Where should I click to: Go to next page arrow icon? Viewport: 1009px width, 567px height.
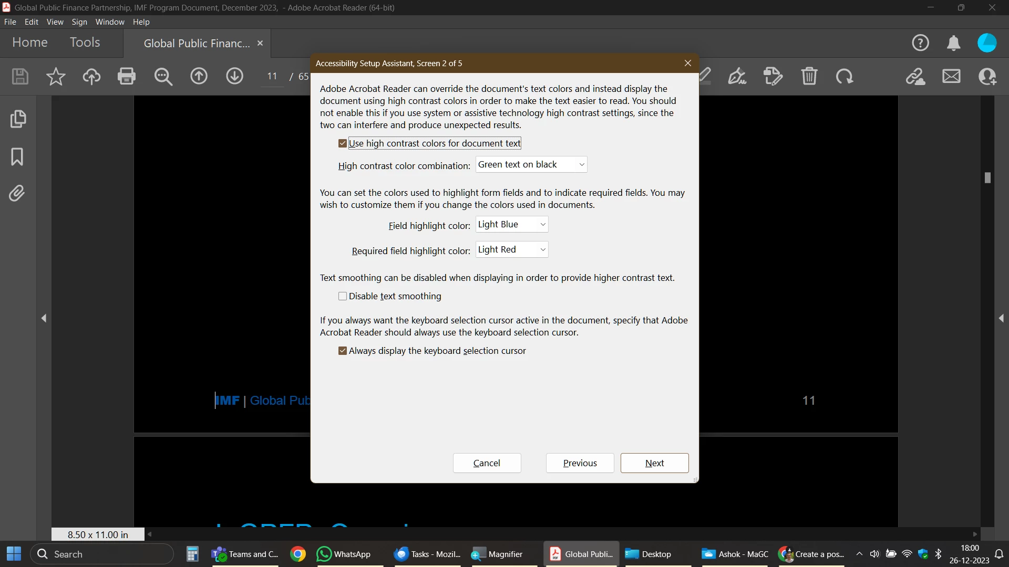click(x=234, y=77)
